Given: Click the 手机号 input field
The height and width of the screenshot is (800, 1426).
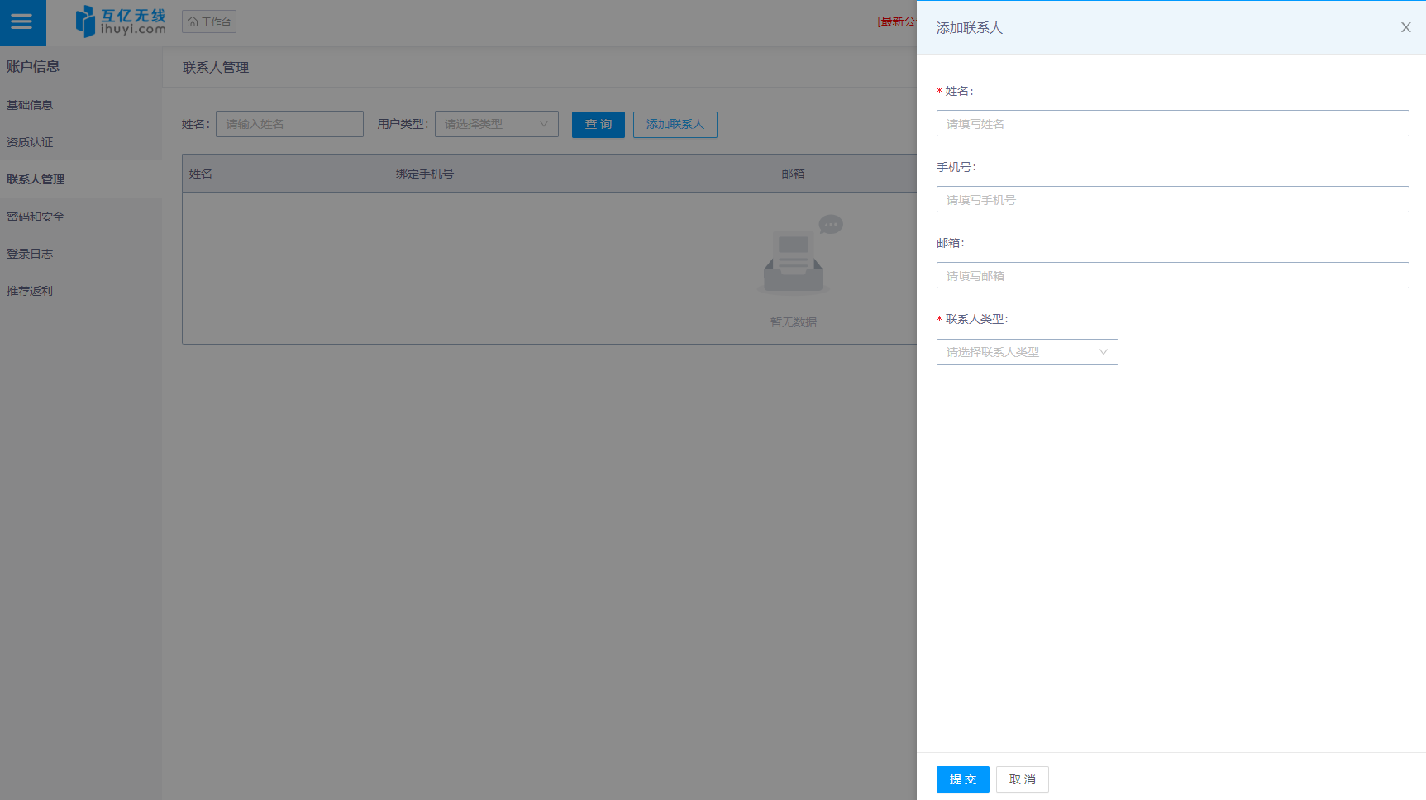Looking at the screenshot, I should [x=1172, y=199].
